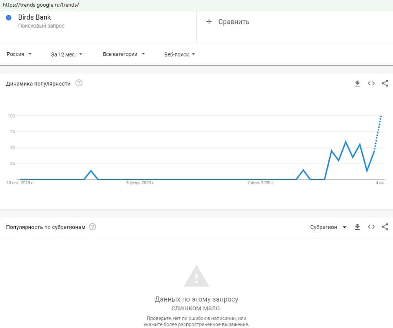Viewport: 393px width, 328px height.
Task: Click the small chart spike near December 2019
Action: click(91, 171)
